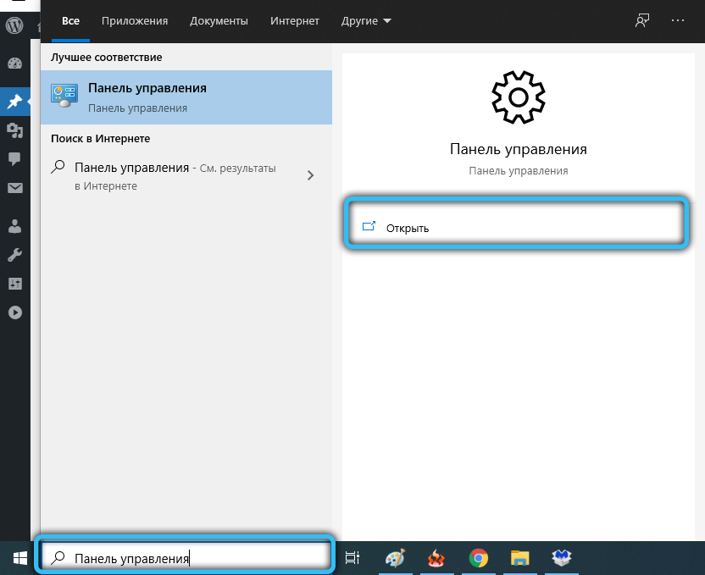Viewport: 705px width, 575px height.
Task: Click the taskbar search input field
Action: pos(195,558)
